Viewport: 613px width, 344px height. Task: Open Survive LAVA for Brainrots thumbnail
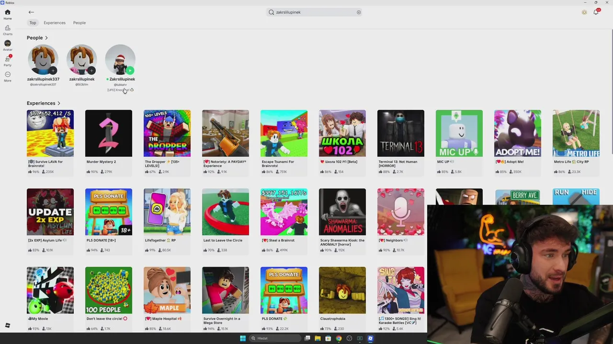click(x=50, y=133)
